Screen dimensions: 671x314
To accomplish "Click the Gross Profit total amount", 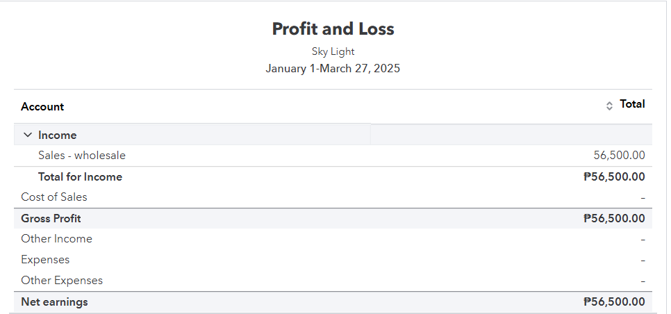I will click(x=614, y=219).
